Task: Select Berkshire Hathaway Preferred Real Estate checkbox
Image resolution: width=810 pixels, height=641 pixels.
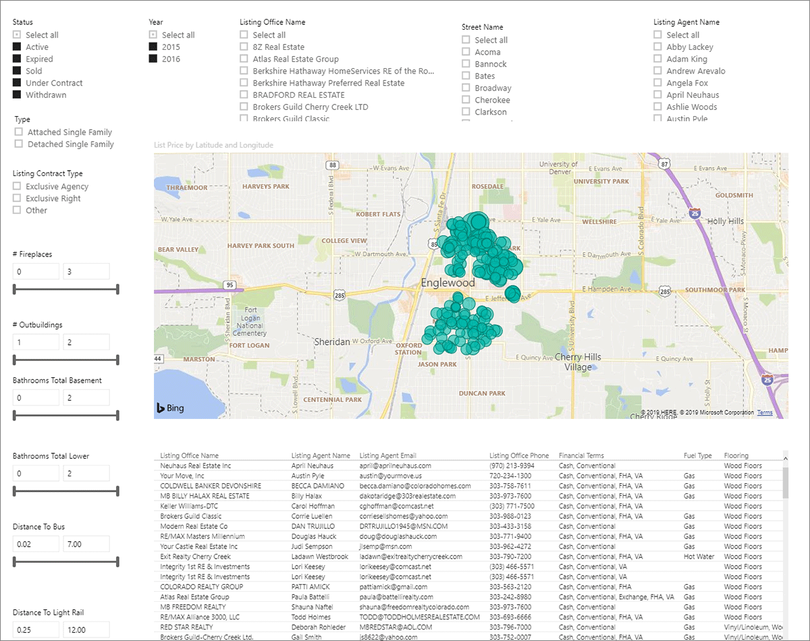Action: click(244, 83)
